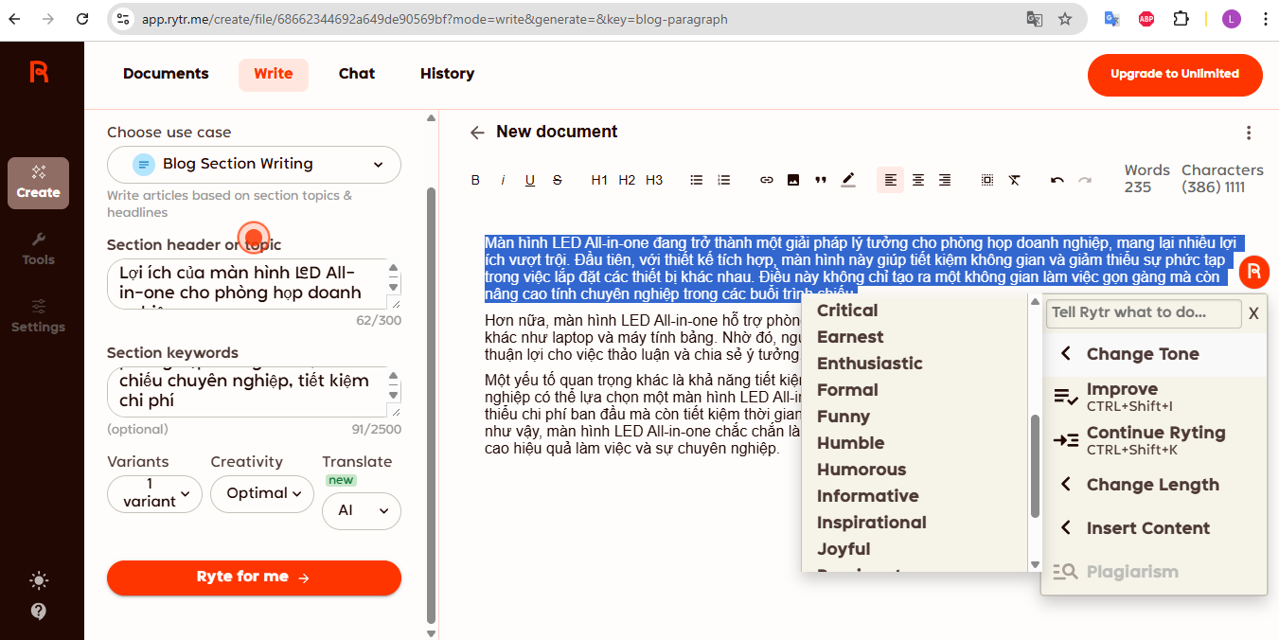Expand the Change Length submenu
The image size is (1279, 640).
[1154, 485]
